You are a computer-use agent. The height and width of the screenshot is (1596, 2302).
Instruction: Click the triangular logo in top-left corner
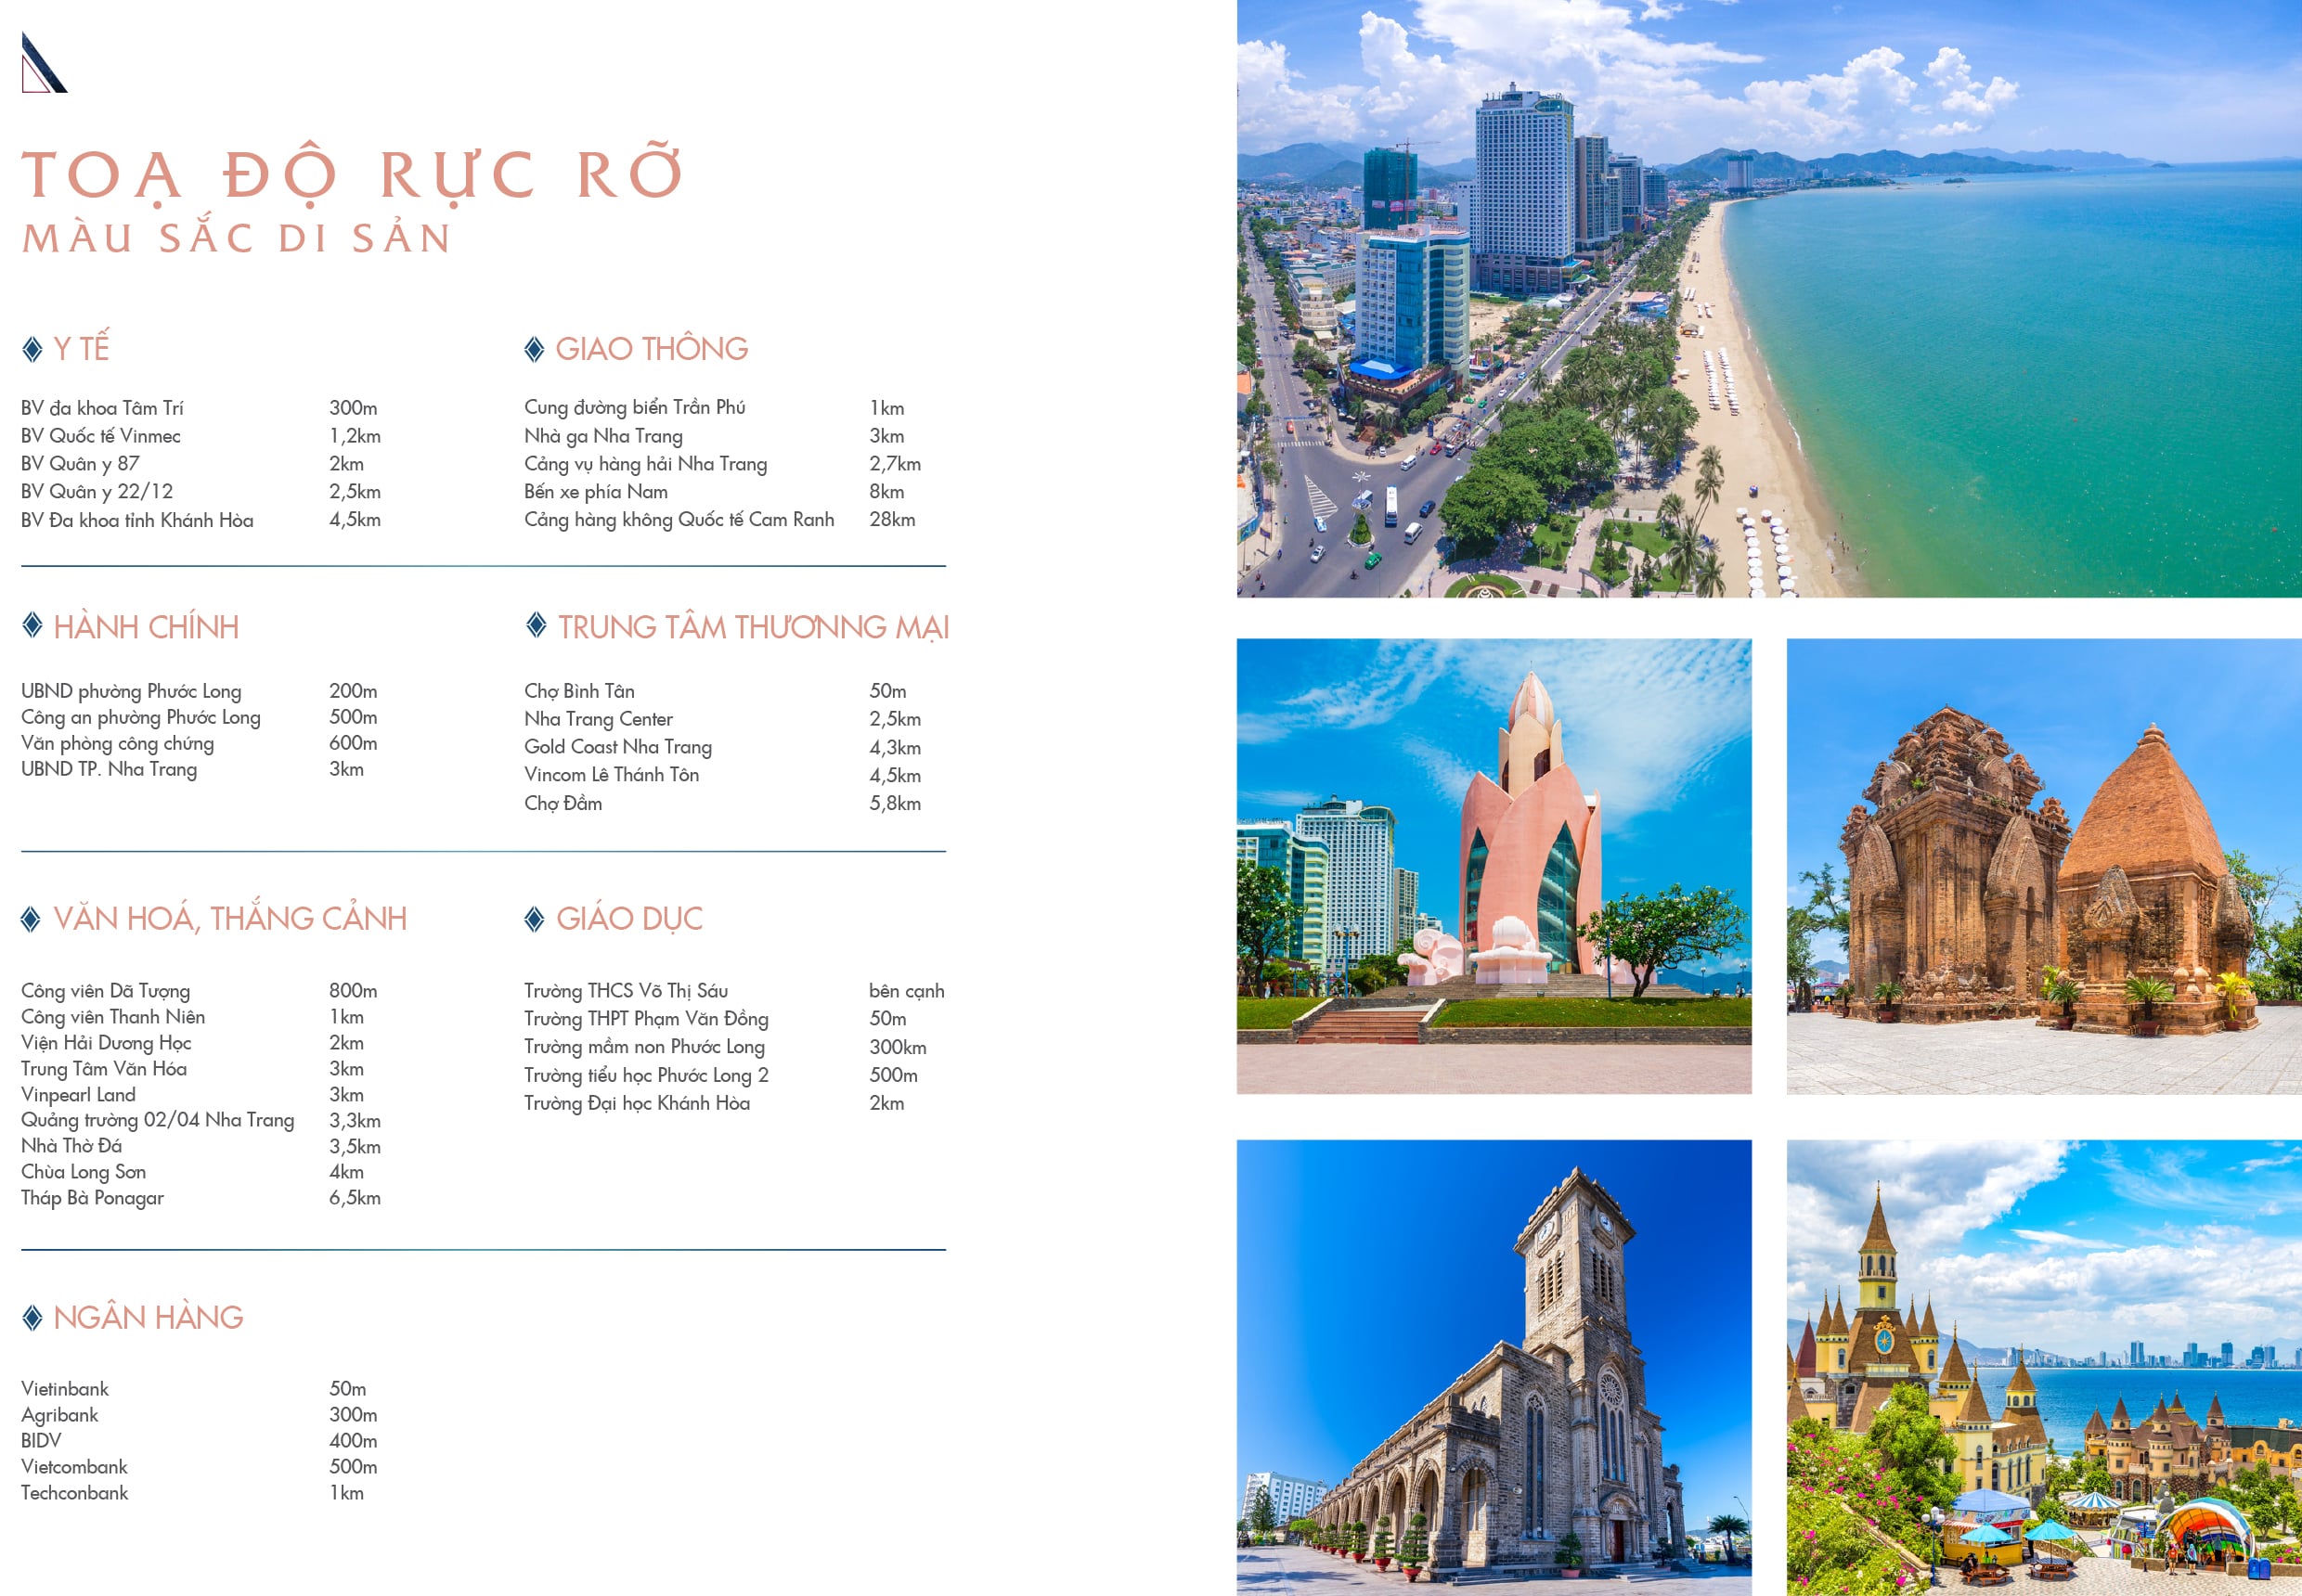pos(42,63)
